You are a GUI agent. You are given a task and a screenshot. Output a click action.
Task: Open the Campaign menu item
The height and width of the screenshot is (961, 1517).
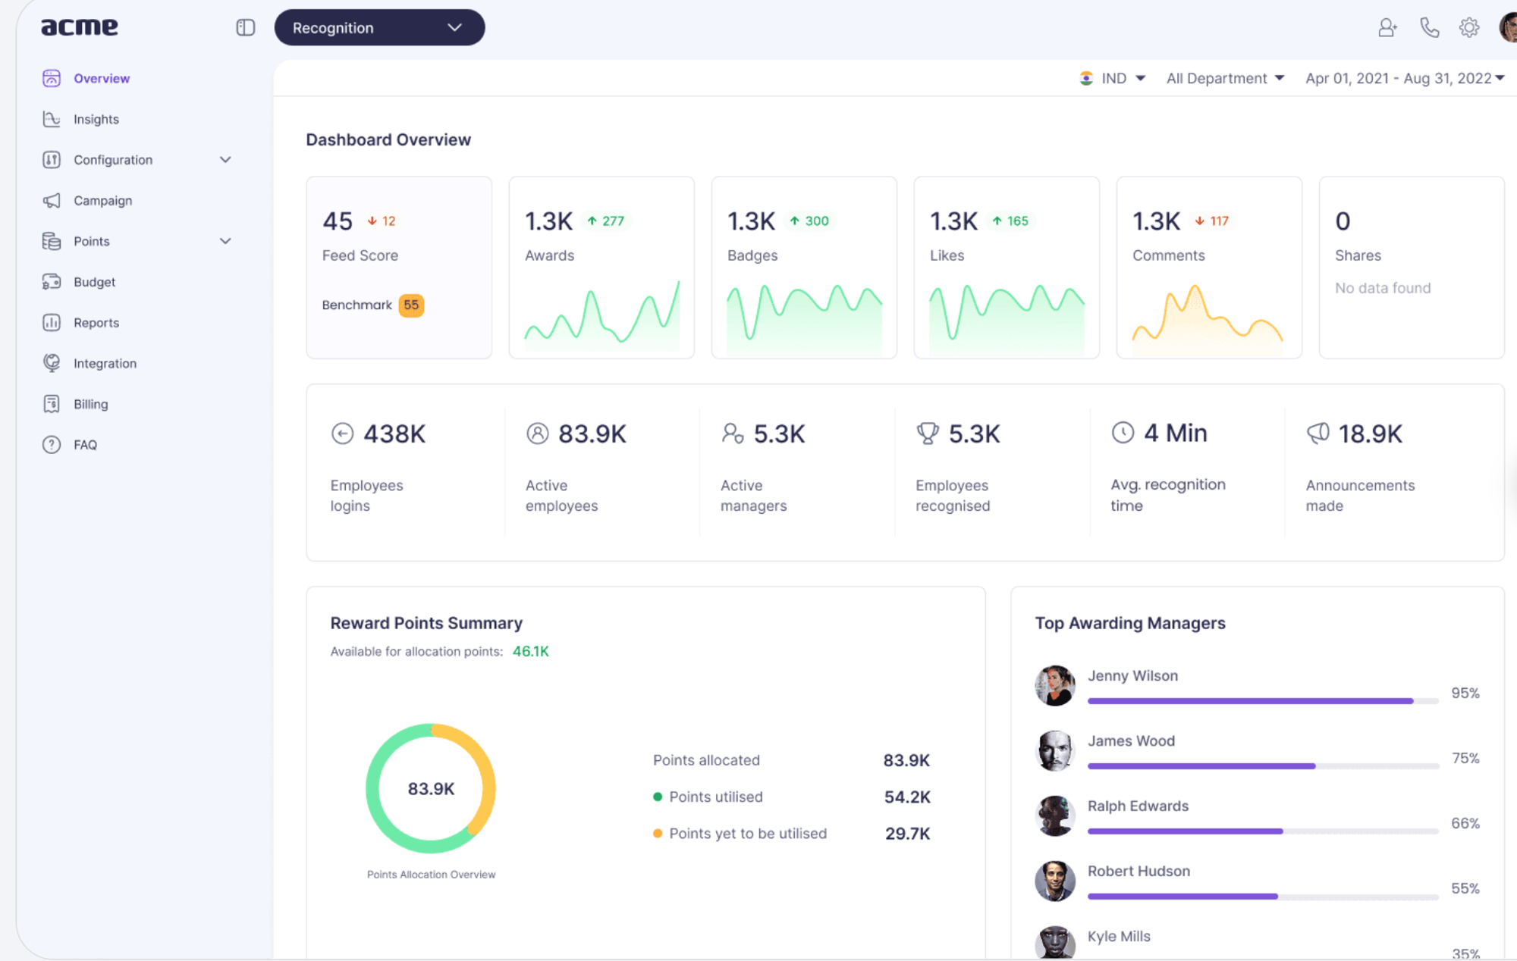pyautogui.click(x=103, y=201)
